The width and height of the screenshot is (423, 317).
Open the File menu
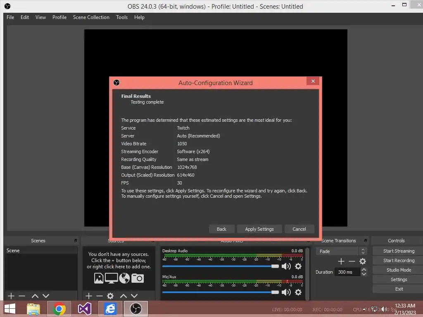tap(10, 17)
